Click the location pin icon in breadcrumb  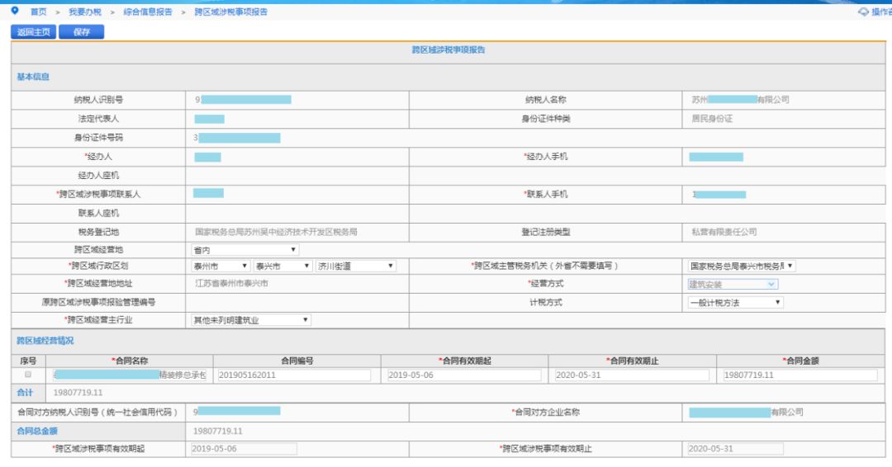tap(15, 12)
